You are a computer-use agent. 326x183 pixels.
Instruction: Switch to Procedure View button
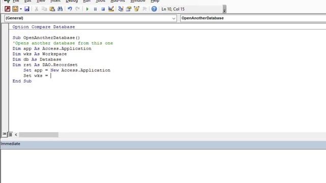coord(4,134)
